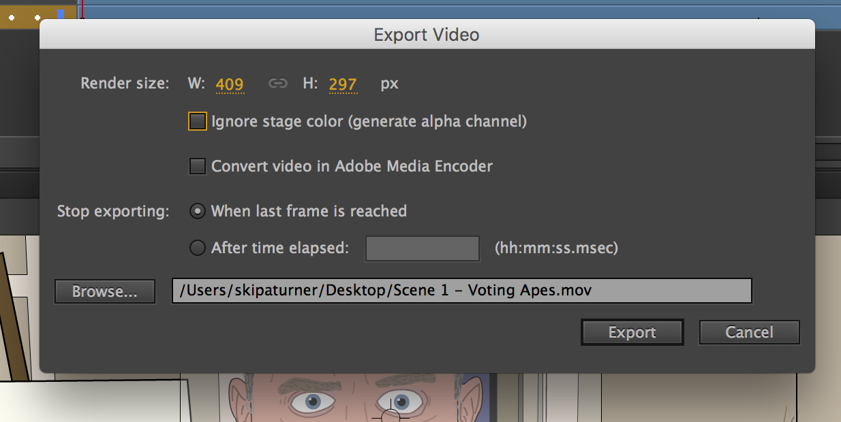
Task: Check "Convert video in Adobe Media Encoder"
Action: click(x=197, y=165)
